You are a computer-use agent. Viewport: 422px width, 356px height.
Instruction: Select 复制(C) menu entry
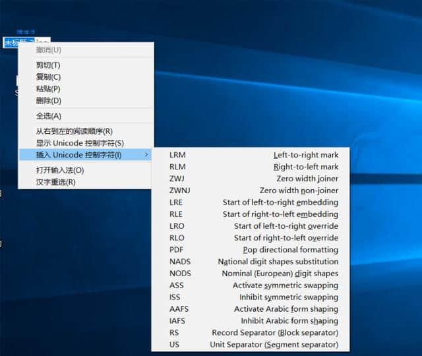tap(86, 77)
